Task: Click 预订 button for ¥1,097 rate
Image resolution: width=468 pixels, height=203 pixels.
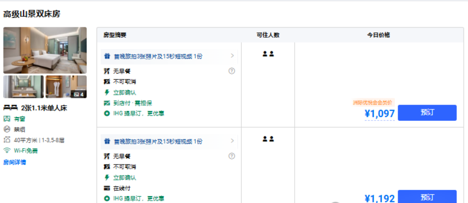Action: (427, 113)
